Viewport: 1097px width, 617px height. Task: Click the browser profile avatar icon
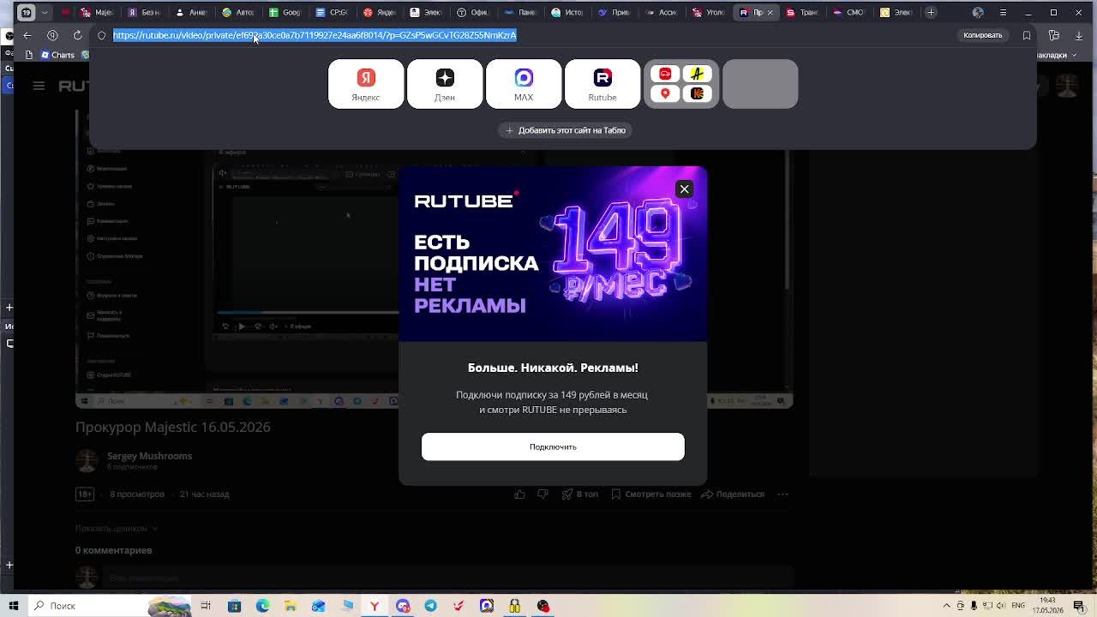[978, 12]
